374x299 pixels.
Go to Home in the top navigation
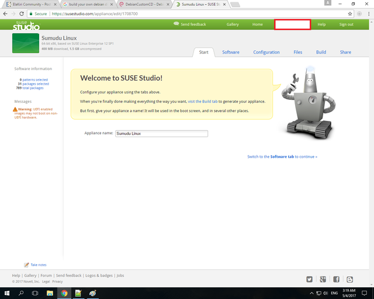coord(258,25)
